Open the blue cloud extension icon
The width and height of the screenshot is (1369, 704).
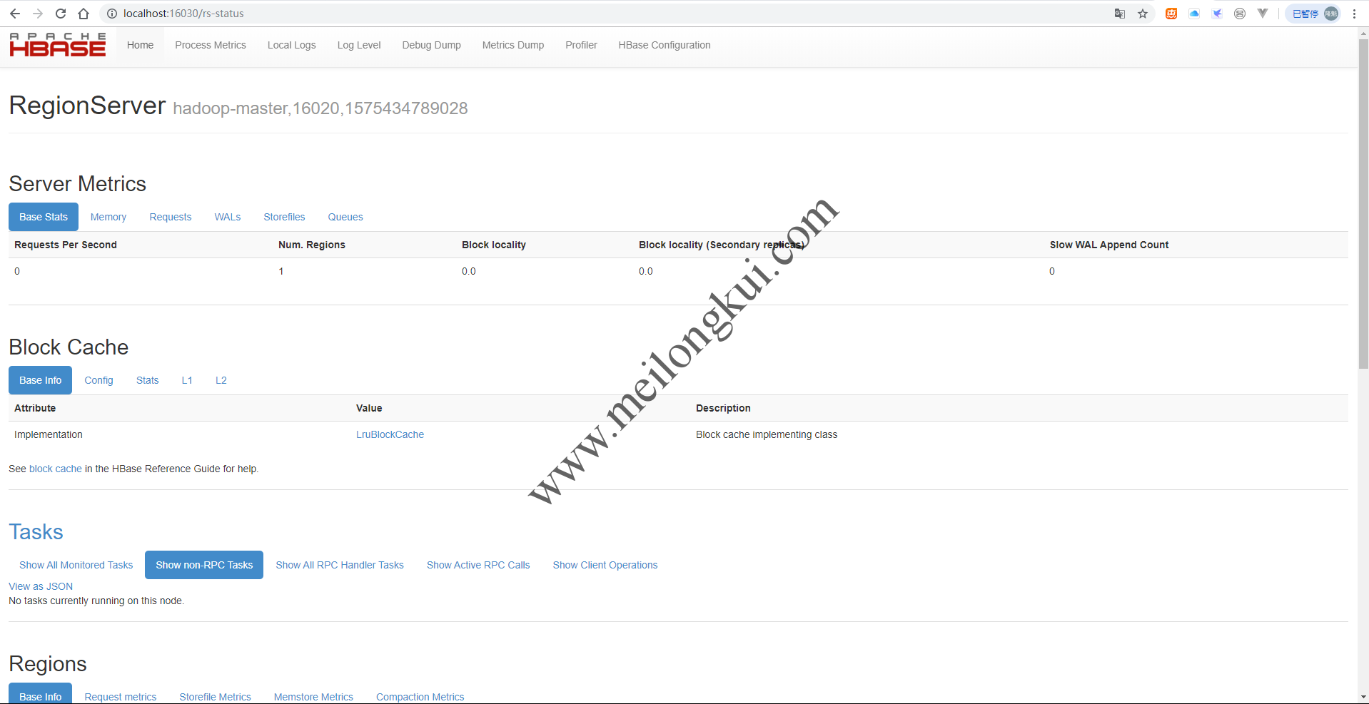point(1194,14)
